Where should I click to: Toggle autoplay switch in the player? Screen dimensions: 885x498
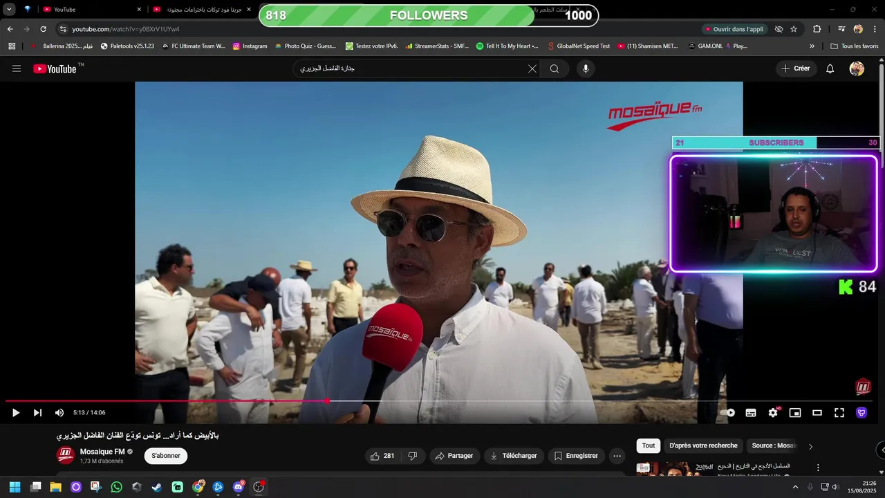coord(728,413)
